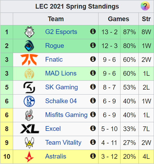The image size is (154, 164).
Task: Click SK Gaming info icon
Action: [x=93, y=87]
